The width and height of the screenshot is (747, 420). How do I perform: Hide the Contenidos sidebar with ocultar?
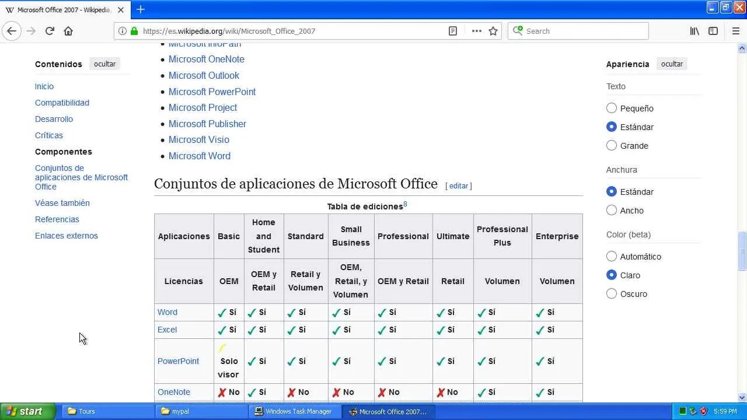[105, 64]
